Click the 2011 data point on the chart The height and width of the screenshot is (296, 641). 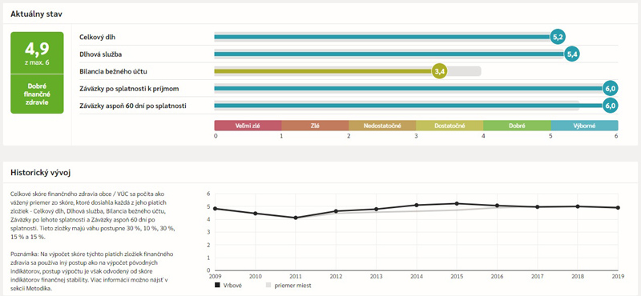(x=295, y=218)
